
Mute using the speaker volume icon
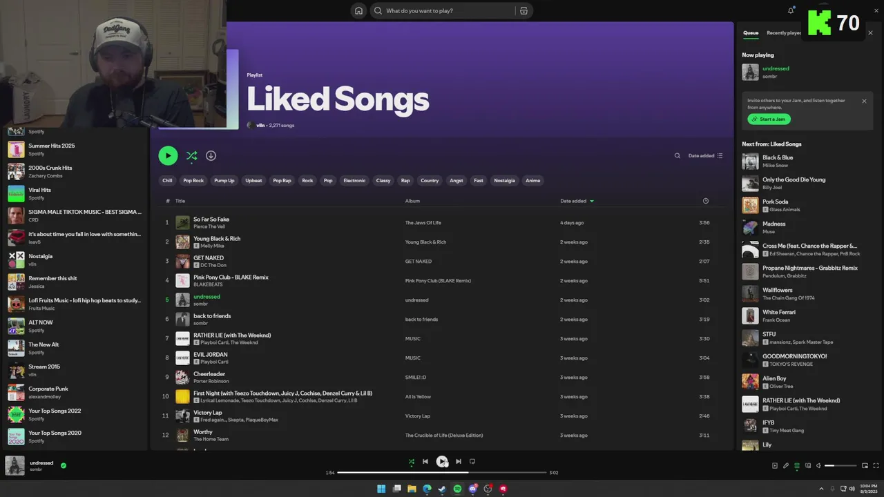(819, 466)
